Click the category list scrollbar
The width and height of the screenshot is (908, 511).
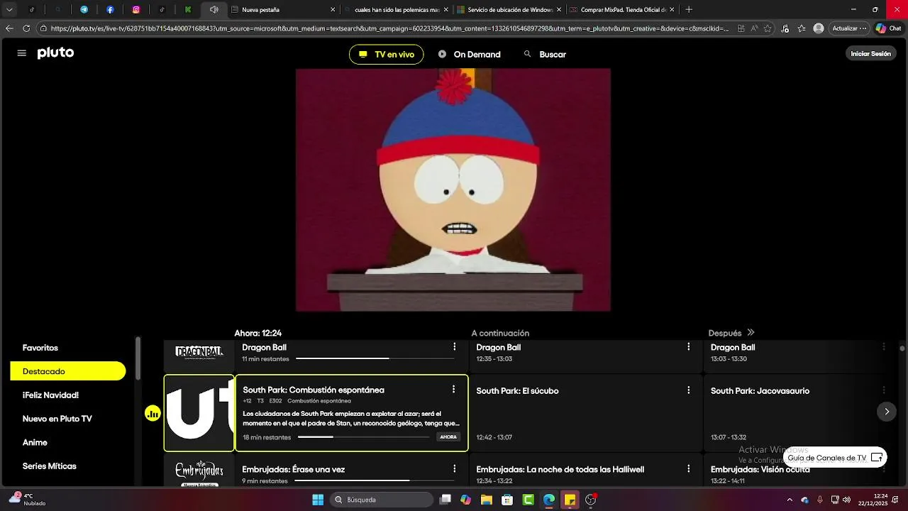click(x=138, y=358)
